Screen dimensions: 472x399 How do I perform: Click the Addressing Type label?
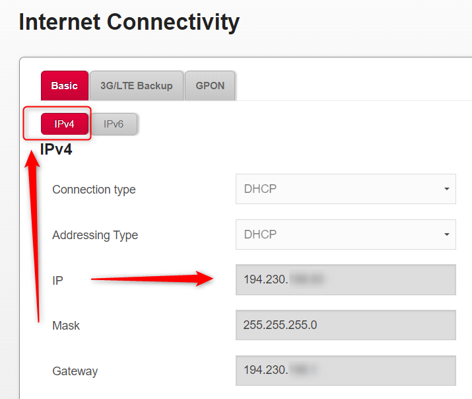click(95, 235)
